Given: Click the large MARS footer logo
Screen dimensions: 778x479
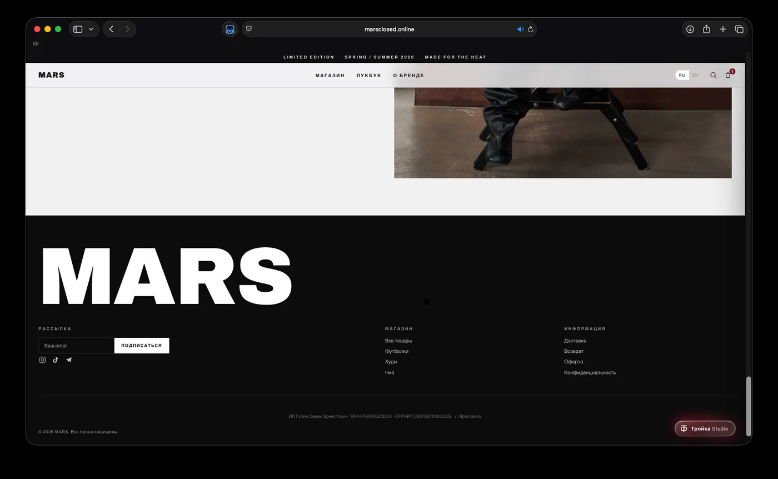Looking at the screenshot, I should tap(167, 276).
